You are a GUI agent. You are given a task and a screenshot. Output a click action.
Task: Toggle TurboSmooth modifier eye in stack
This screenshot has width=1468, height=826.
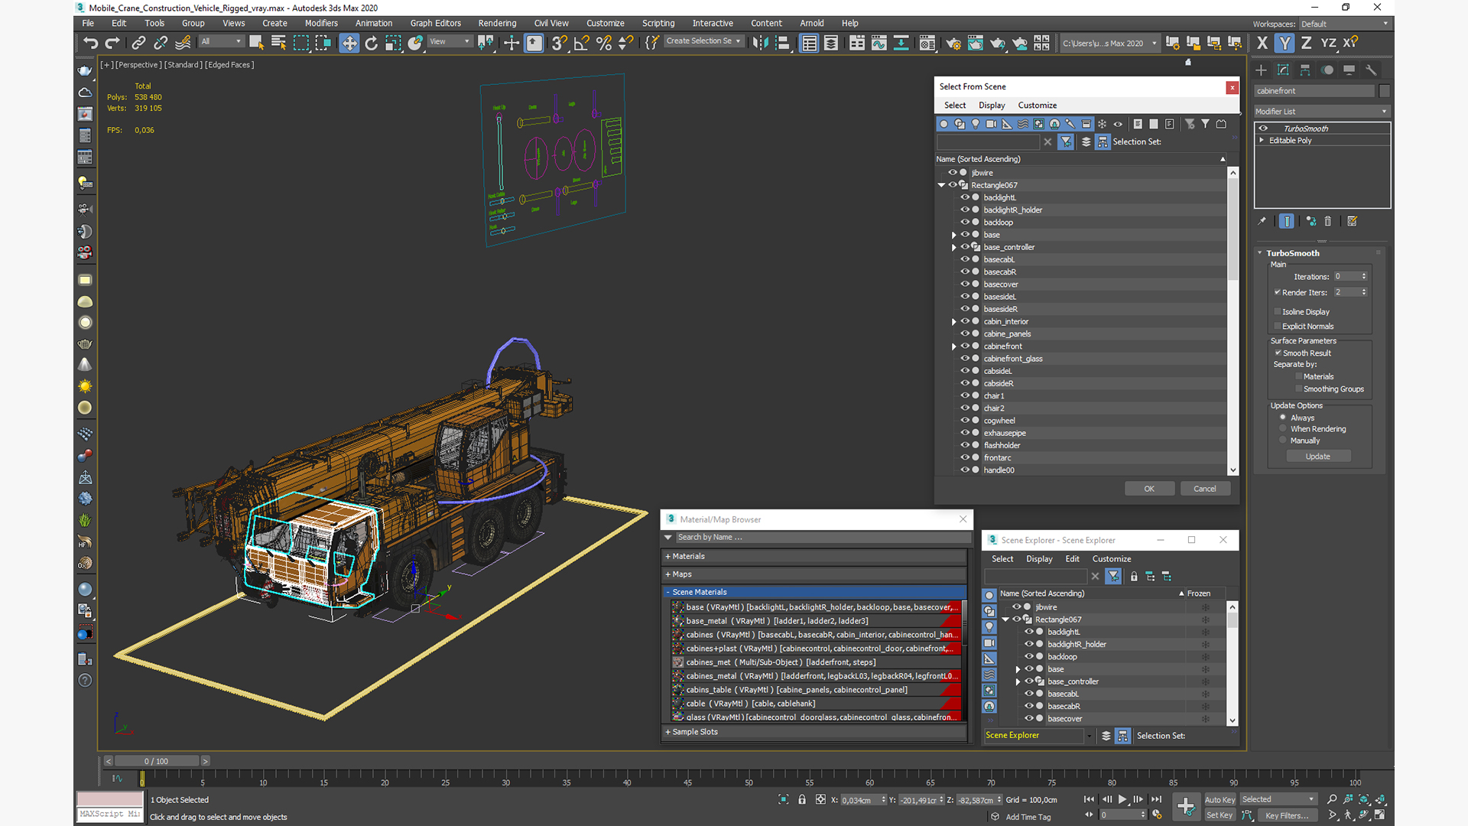[x=1263, y=128]
